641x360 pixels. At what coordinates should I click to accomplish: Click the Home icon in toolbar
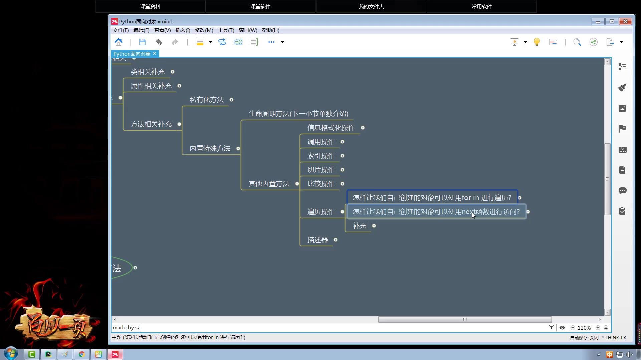pyautogui.click(x=119, y=42)
